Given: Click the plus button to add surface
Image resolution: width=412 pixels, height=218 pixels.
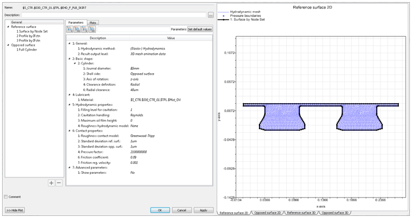Looking at the screenshot, I should [x=51, y=183].
